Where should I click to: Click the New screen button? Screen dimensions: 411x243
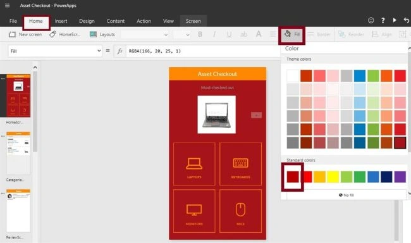[x=25, y=34]
